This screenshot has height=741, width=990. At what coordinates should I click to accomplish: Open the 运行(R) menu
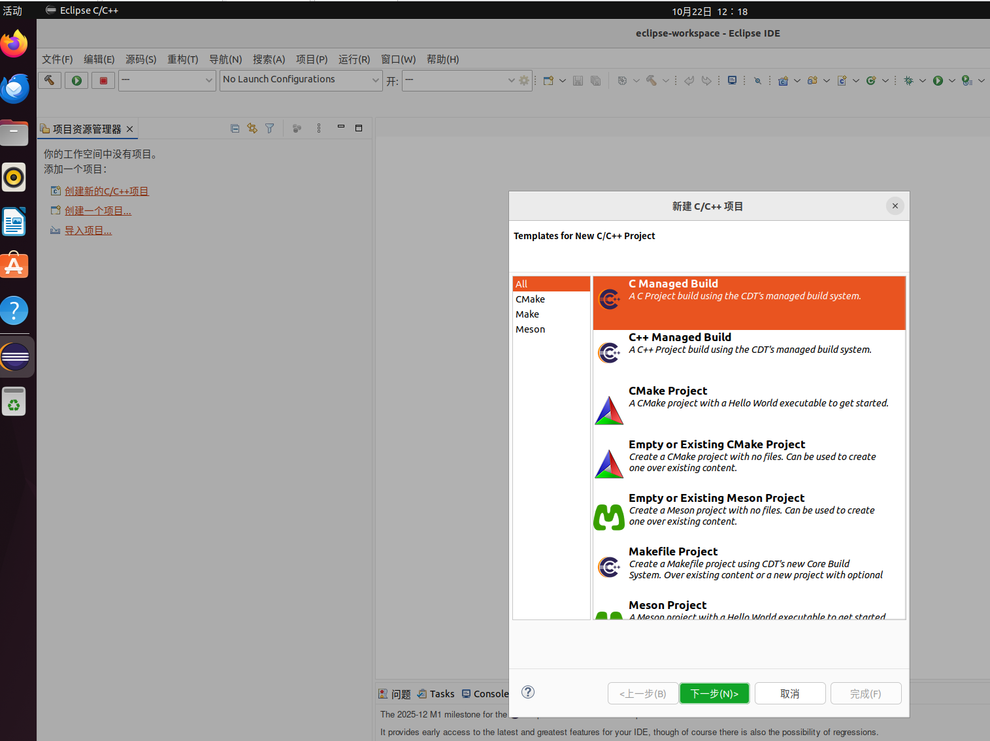[354, 59]
